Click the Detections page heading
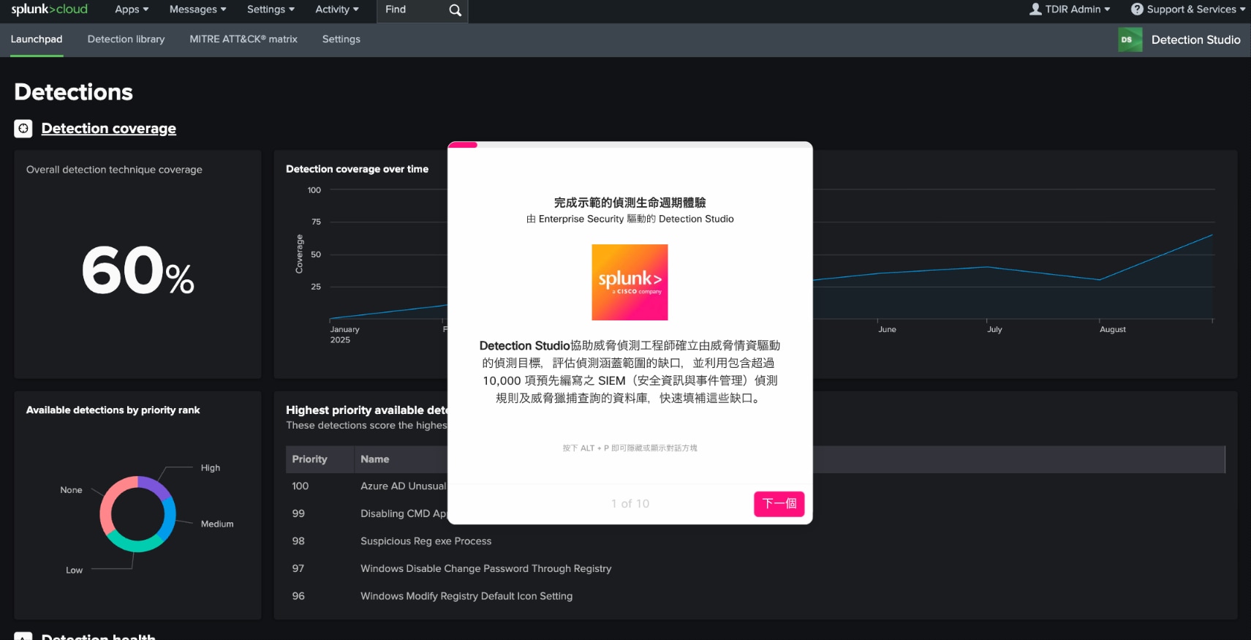Screen dimensions: 1251x640 coord(74,92)
